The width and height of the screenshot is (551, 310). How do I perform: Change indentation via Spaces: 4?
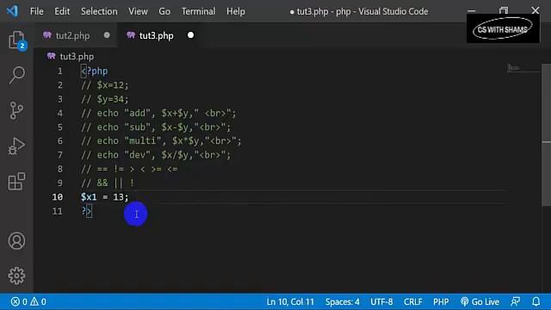click(x=343, y=301)
